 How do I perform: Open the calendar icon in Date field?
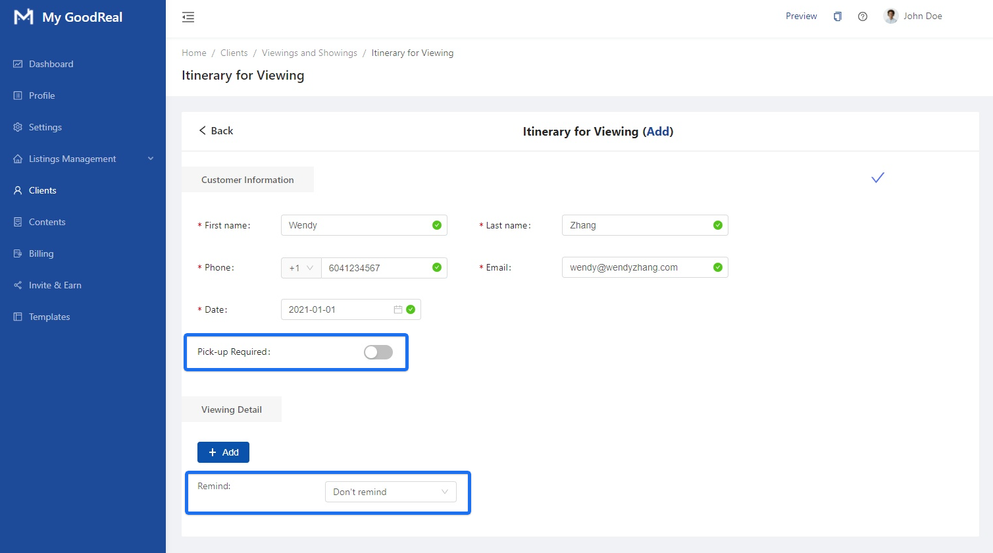click(398, 309)
